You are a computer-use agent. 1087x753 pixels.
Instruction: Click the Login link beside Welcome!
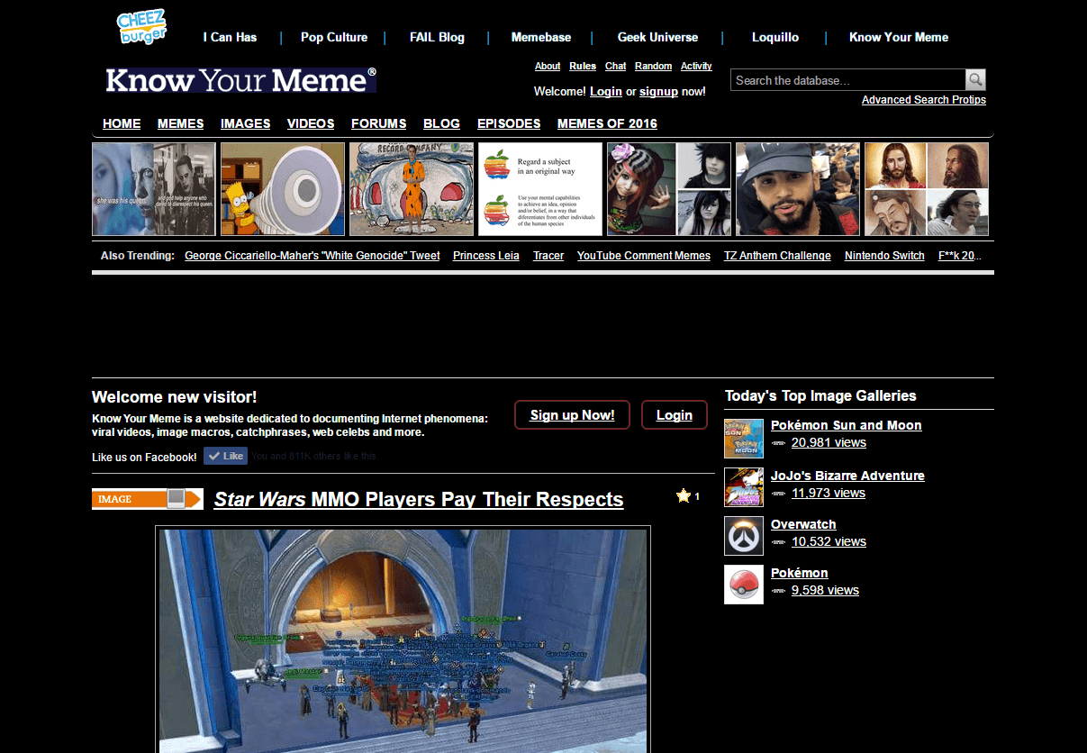(x=606, y=91)
